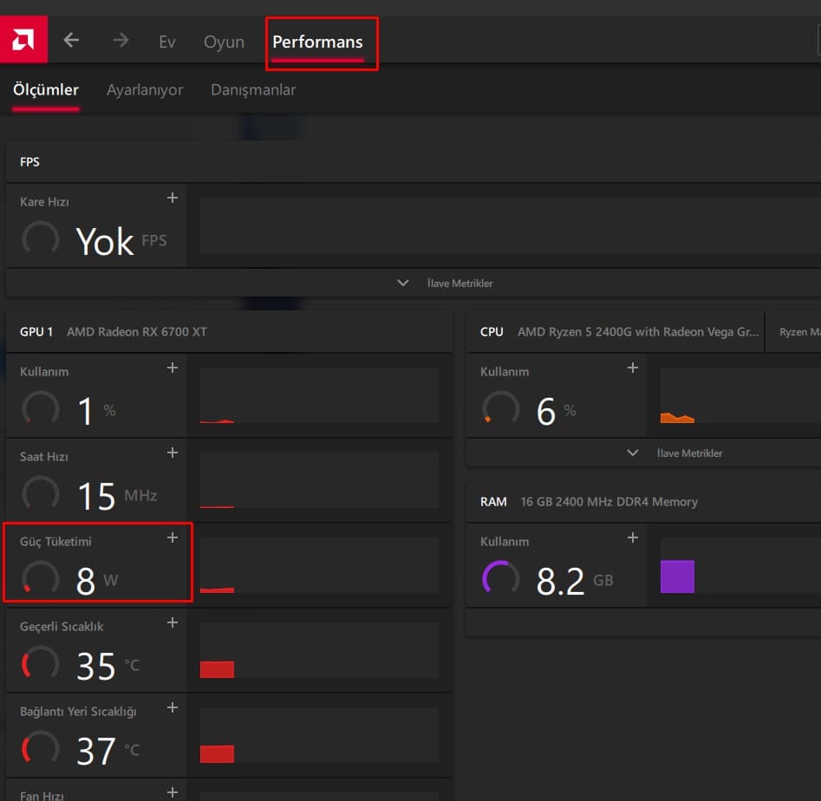Image resolution: width=821 pixels, height=801 pixels.
Task: Click plus icon on Güç Tüketimi
Action: (173, 537)
